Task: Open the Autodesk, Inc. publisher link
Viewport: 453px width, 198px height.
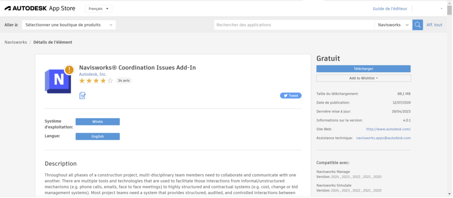Action: [92, 74]
